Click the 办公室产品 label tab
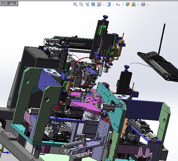Image resolution: width=178 pixels, height=161 pixels. (9, 3)
